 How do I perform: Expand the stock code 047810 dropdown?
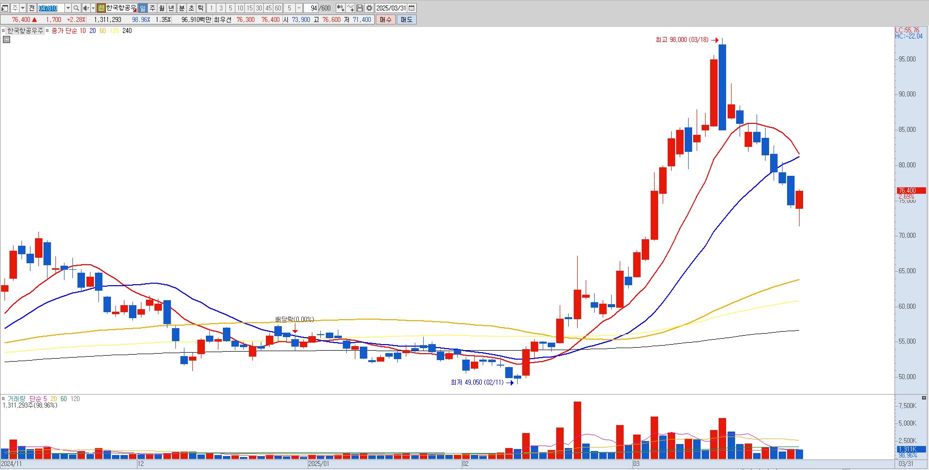pyautogui.click(x=68, y=8)
